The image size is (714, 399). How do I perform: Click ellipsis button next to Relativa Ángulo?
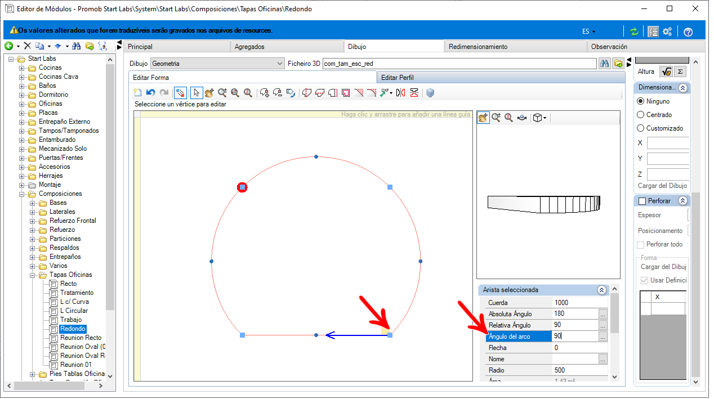tap(603, 325)
